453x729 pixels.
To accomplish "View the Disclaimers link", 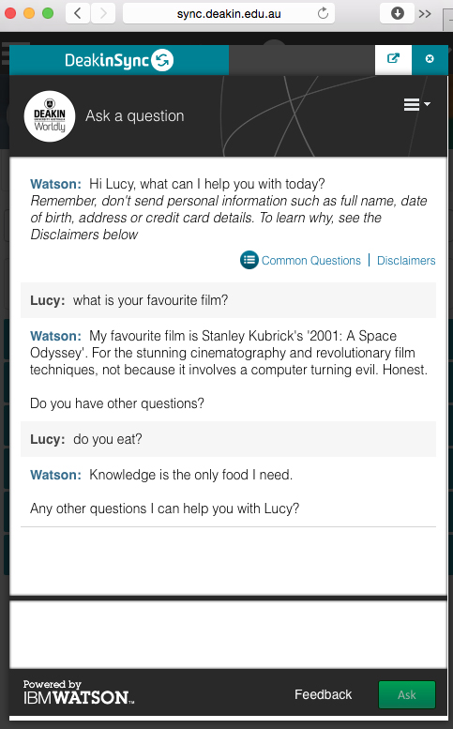I will (x=406, y=261).
